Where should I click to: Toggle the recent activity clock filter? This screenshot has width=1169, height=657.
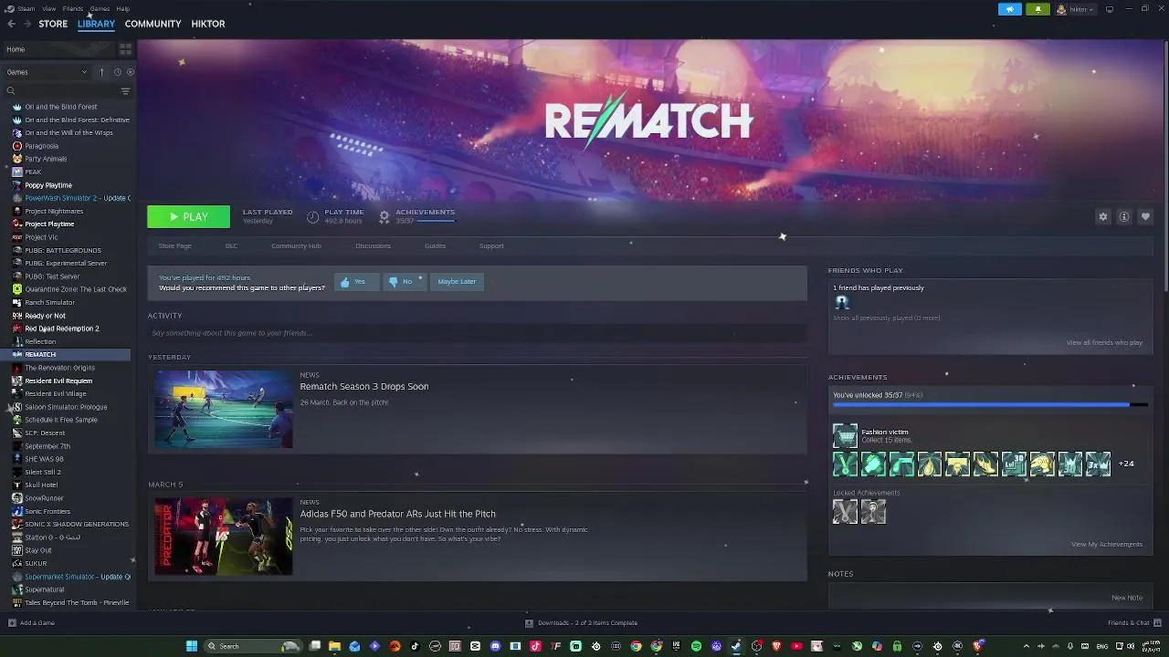point(117,72)
